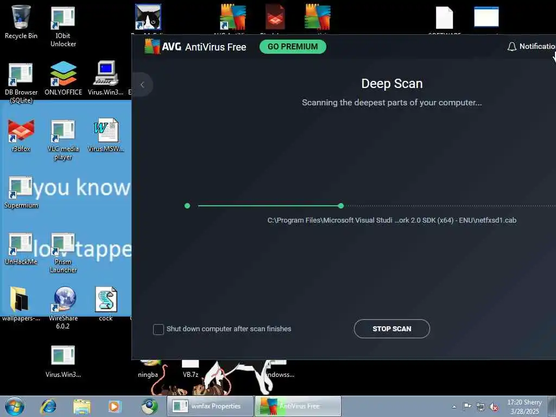Select the blank white file icon on desktop
The image size is (556, 417).
pos(444,17)
